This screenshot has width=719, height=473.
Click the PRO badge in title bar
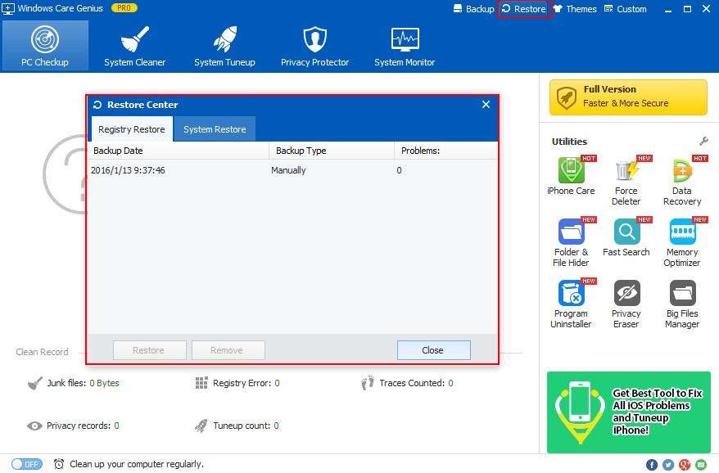(x=124, y=8)
